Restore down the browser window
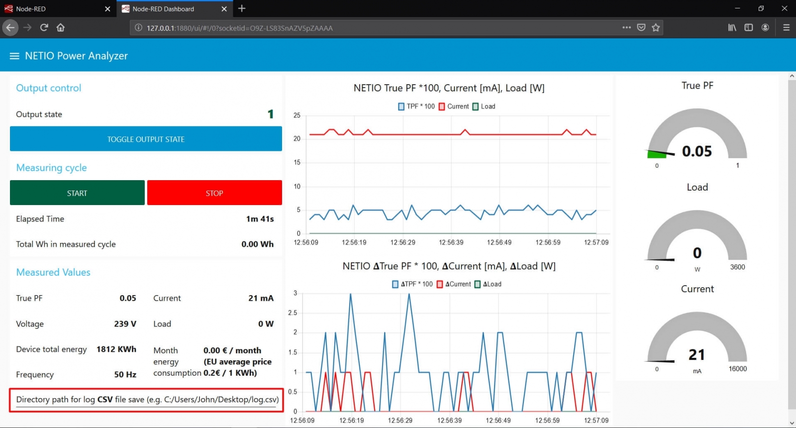 tap(761, 8)
